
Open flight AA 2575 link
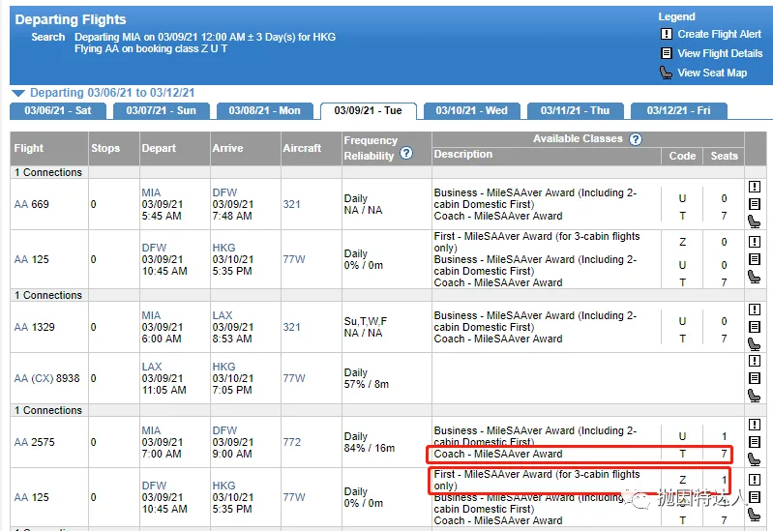34,442
